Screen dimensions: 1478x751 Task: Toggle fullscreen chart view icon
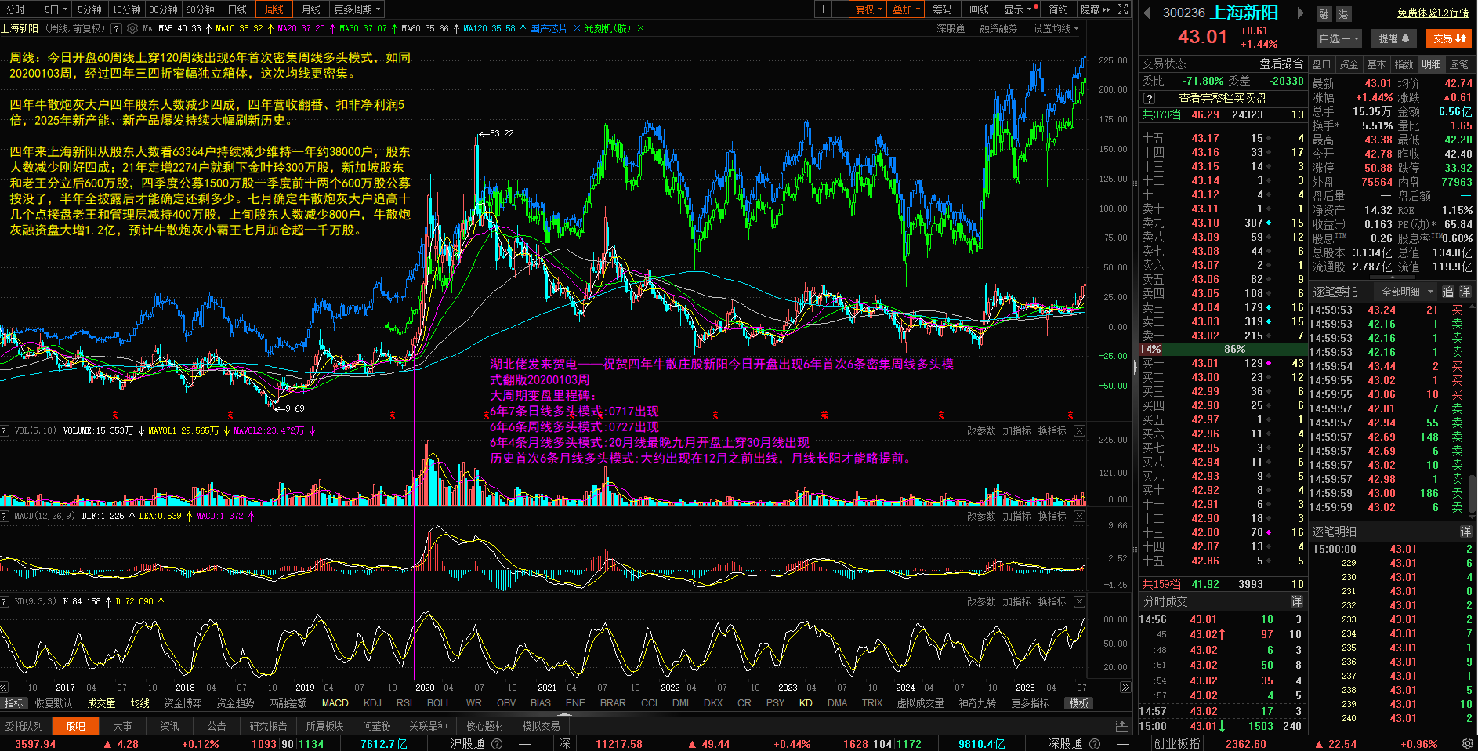tap(1123, 9)
